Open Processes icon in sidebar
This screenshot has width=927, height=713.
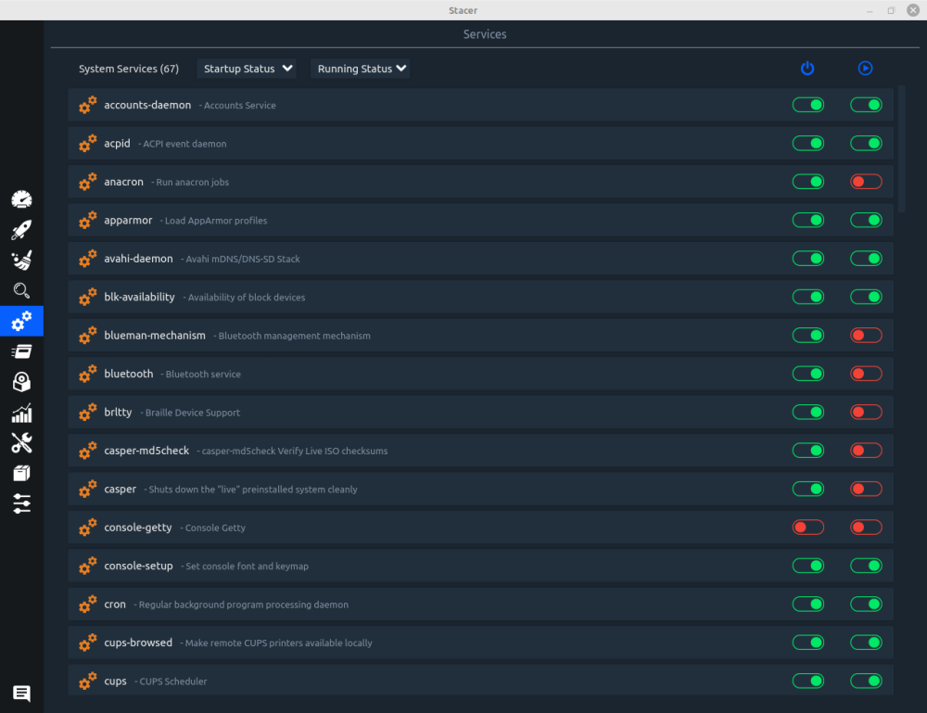click(21, 351)
